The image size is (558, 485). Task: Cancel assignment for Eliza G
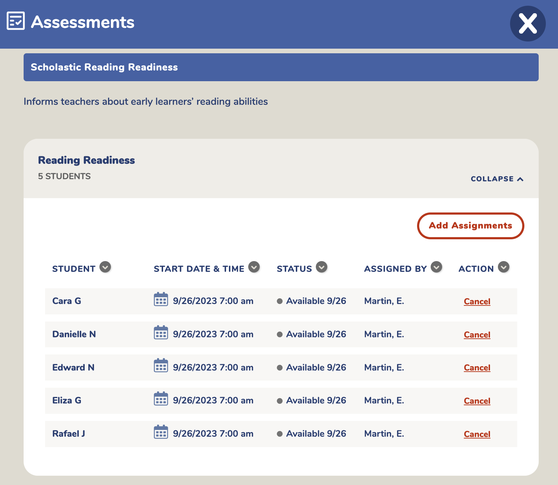point(477,401)
